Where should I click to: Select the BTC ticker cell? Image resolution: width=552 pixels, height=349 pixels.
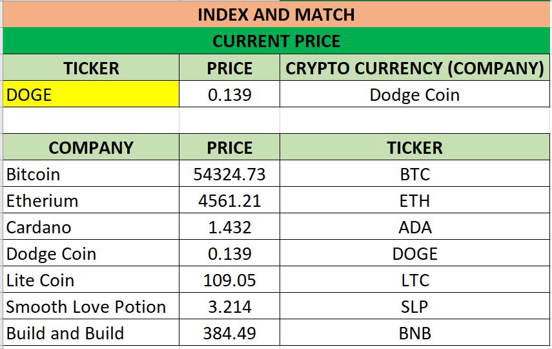point(414,174)
